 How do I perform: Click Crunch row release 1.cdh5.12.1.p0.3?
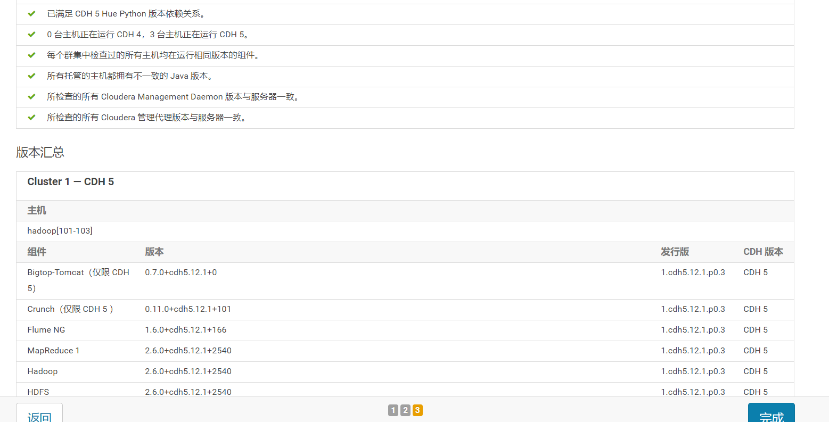point(693,309)
